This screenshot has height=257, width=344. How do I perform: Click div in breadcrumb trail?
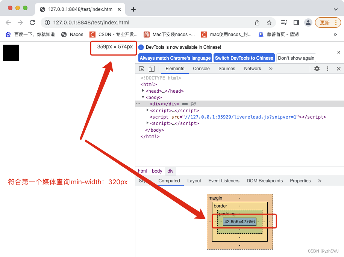[x=170, y=171]
